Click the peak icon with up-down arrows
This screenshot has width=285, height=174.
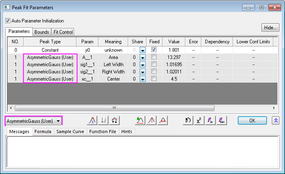[114, 120]
